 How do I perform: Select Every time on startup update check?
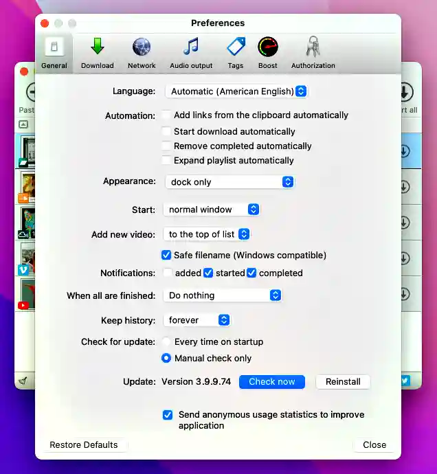pyautogui.click(x=166, y=342)
